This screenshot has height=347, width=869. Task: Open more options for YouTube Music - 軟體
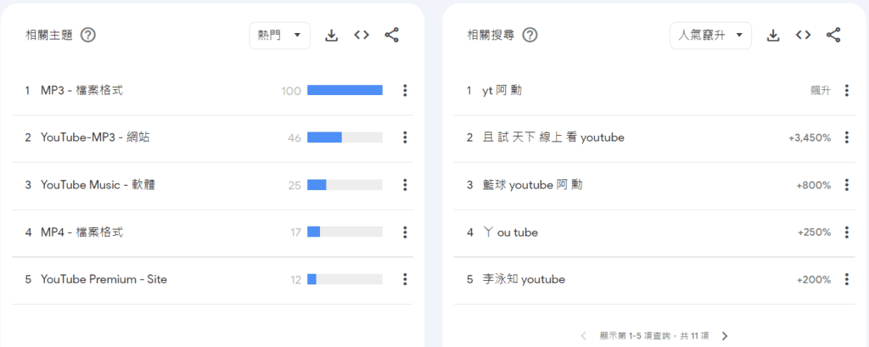point(405,185)
